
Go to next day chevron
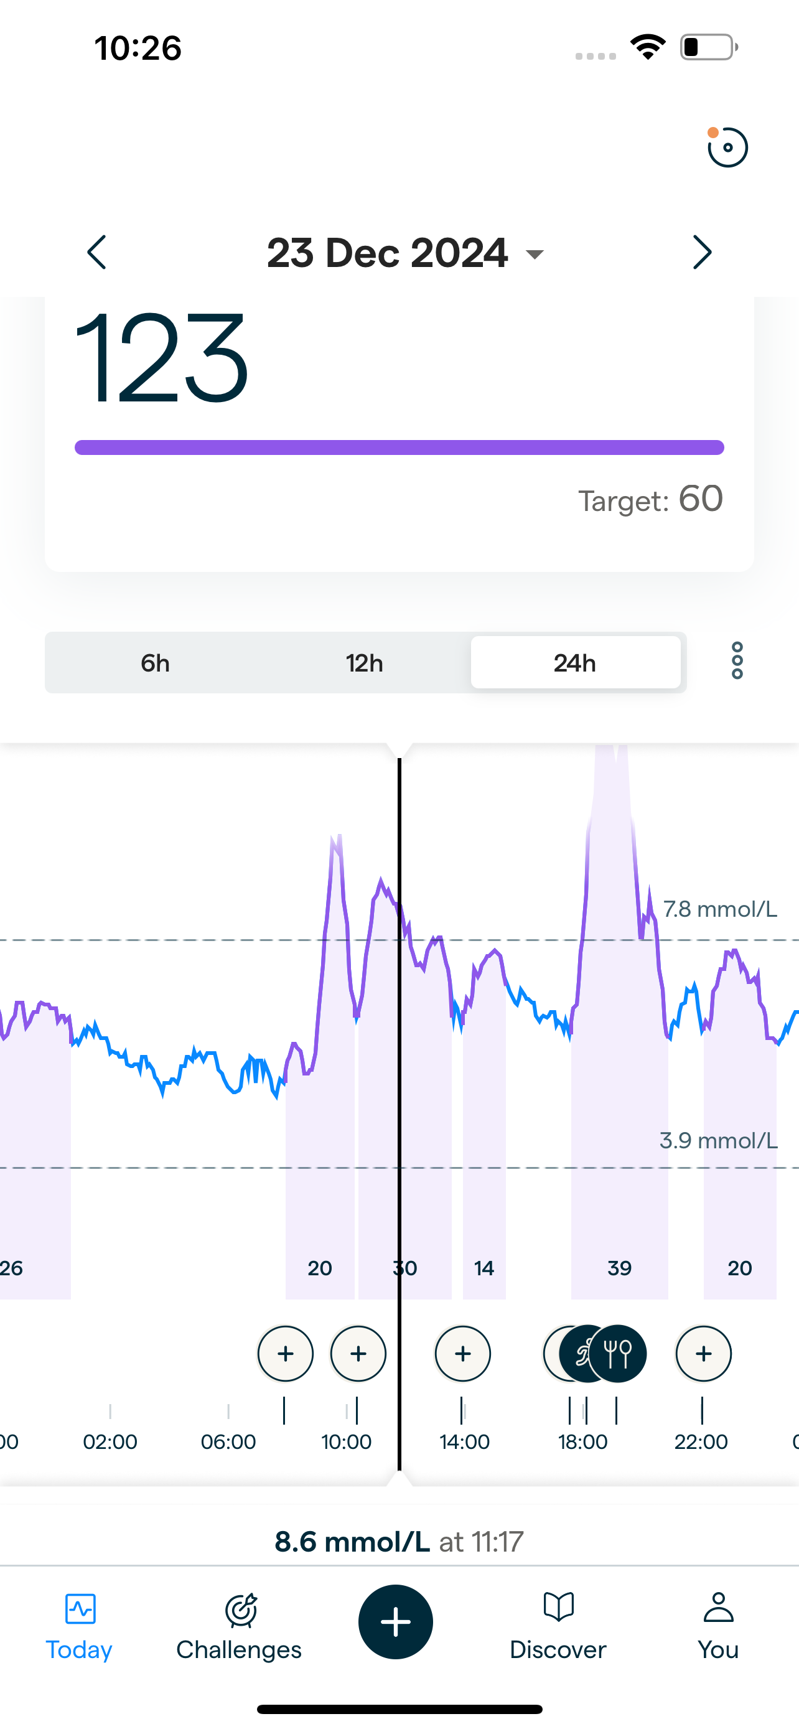[x=702, y=252]
